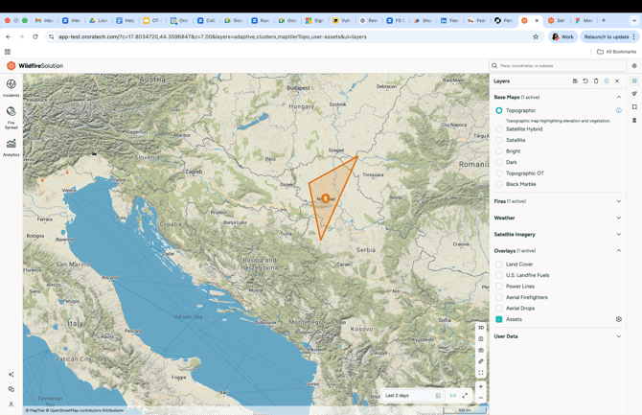Image resolution: width=642 pixels, height=415 pixels.
Task: Open Assets layer settings gear
Action: 618,319
